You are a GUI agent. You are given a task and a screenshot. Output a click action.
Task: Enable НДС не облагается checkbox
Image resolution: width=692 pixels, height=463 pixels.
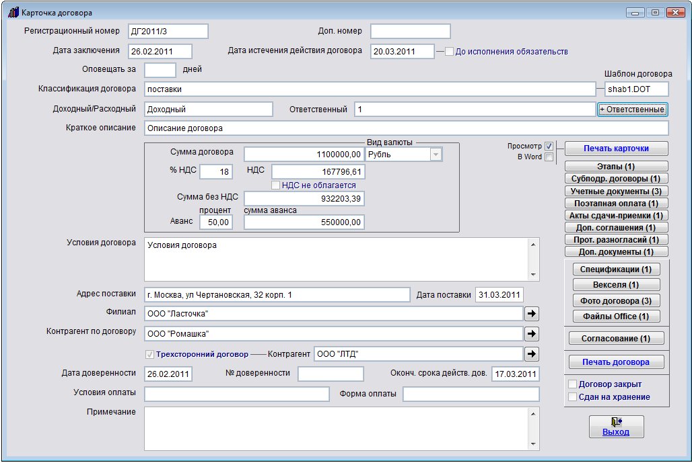tap(275, 185)
